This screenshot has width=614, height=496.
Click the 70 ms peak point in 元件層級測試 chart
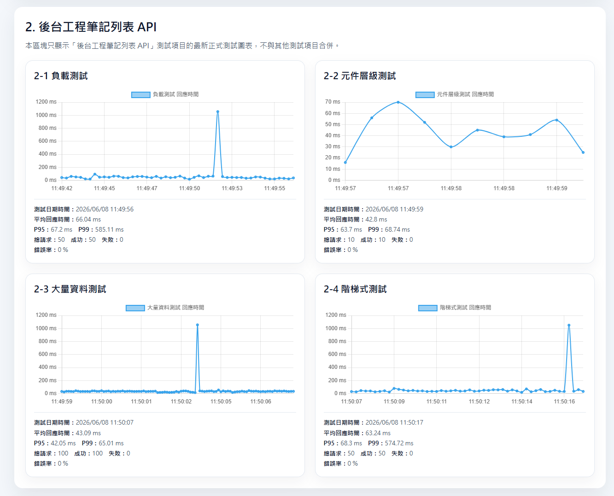(x=398, y=102)
